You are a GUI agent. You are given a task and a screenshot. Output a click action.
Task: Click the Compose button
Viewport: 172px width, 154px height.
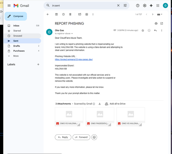(16, 16)
